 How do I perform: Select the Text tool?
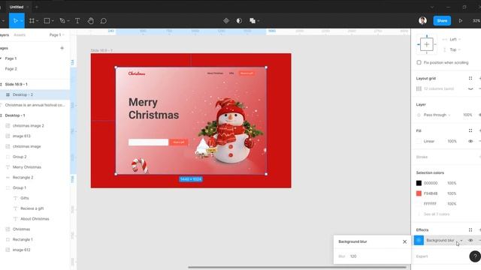click(77, 21)
